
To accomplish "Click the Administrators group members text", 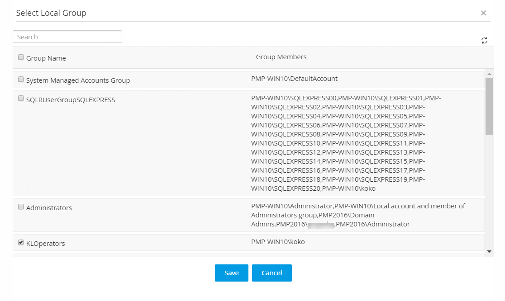I will [358, 215].
